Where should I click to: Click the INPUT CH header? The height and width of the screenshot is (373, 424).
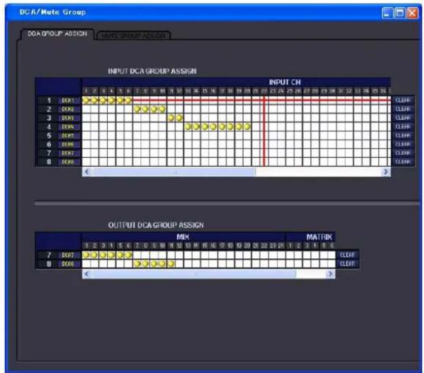coord(285,82)
